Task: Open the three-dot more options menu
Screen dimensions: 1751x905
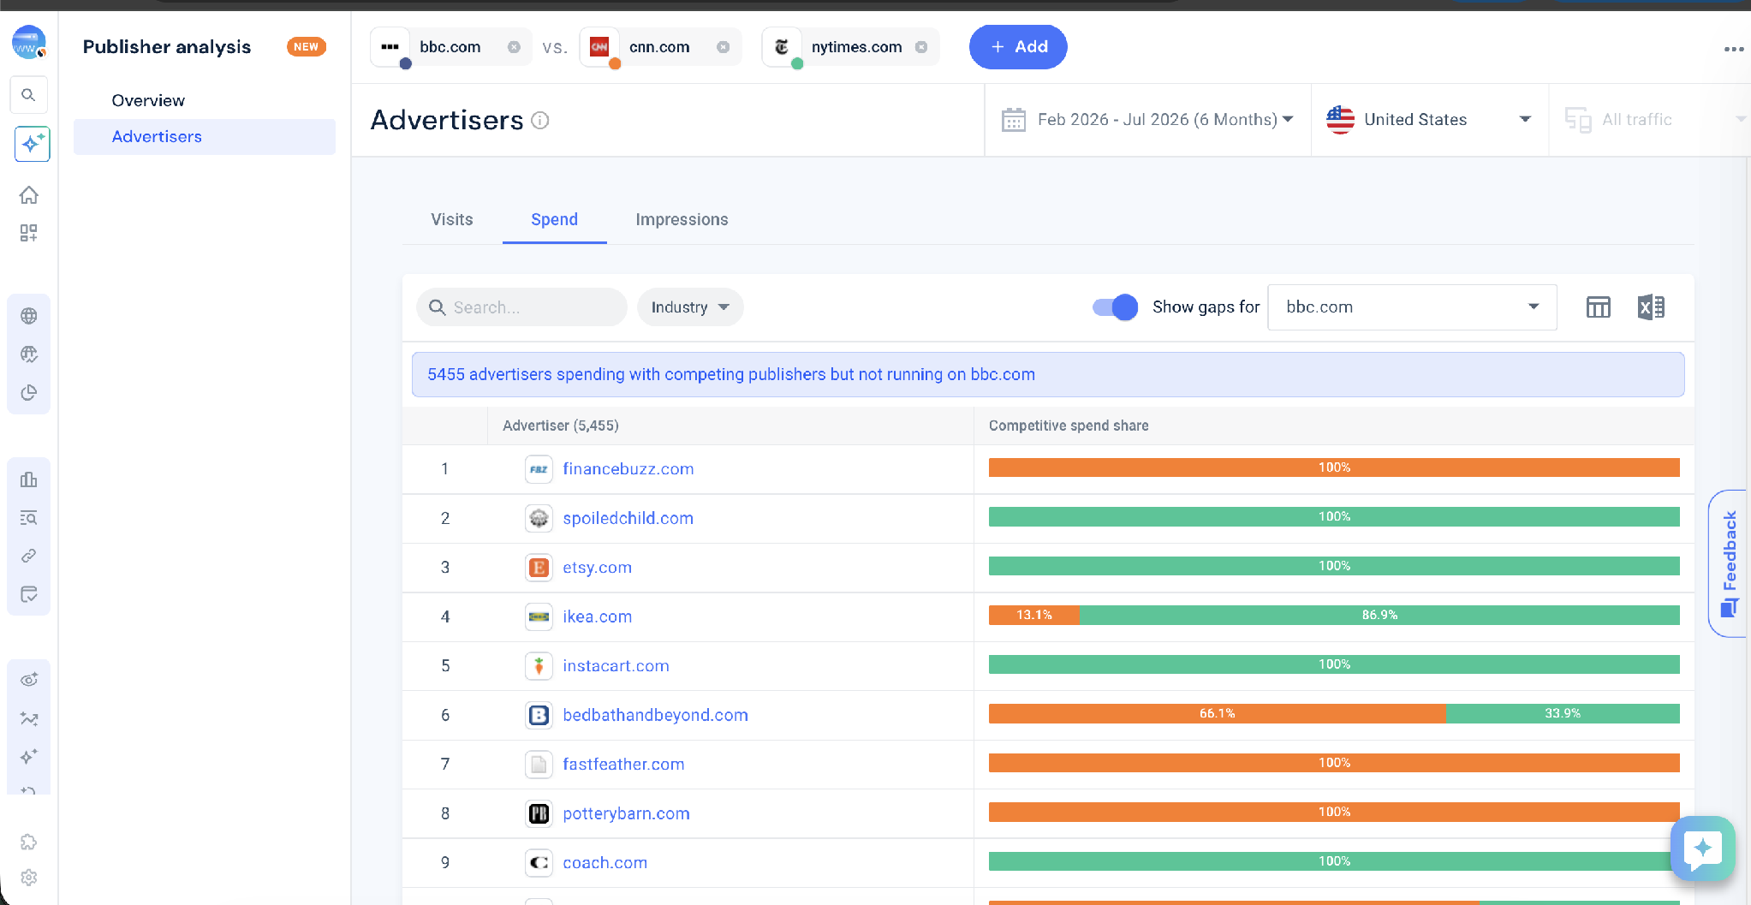Action: (1734, 49)
